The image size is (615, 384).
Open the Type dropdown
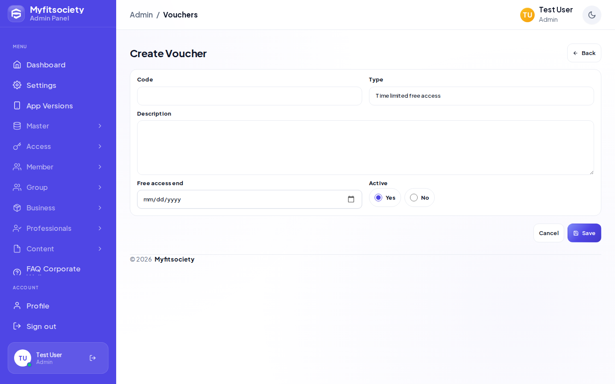coord(481,96)
